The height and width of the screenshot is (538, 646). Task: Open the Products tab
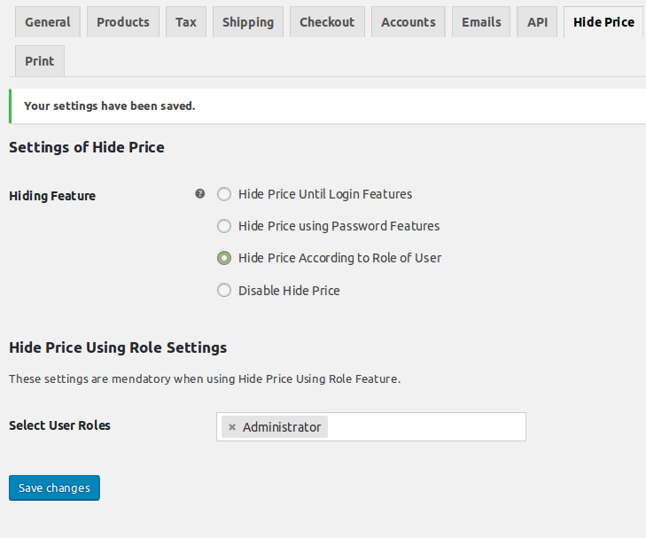[x=123, y=22]
